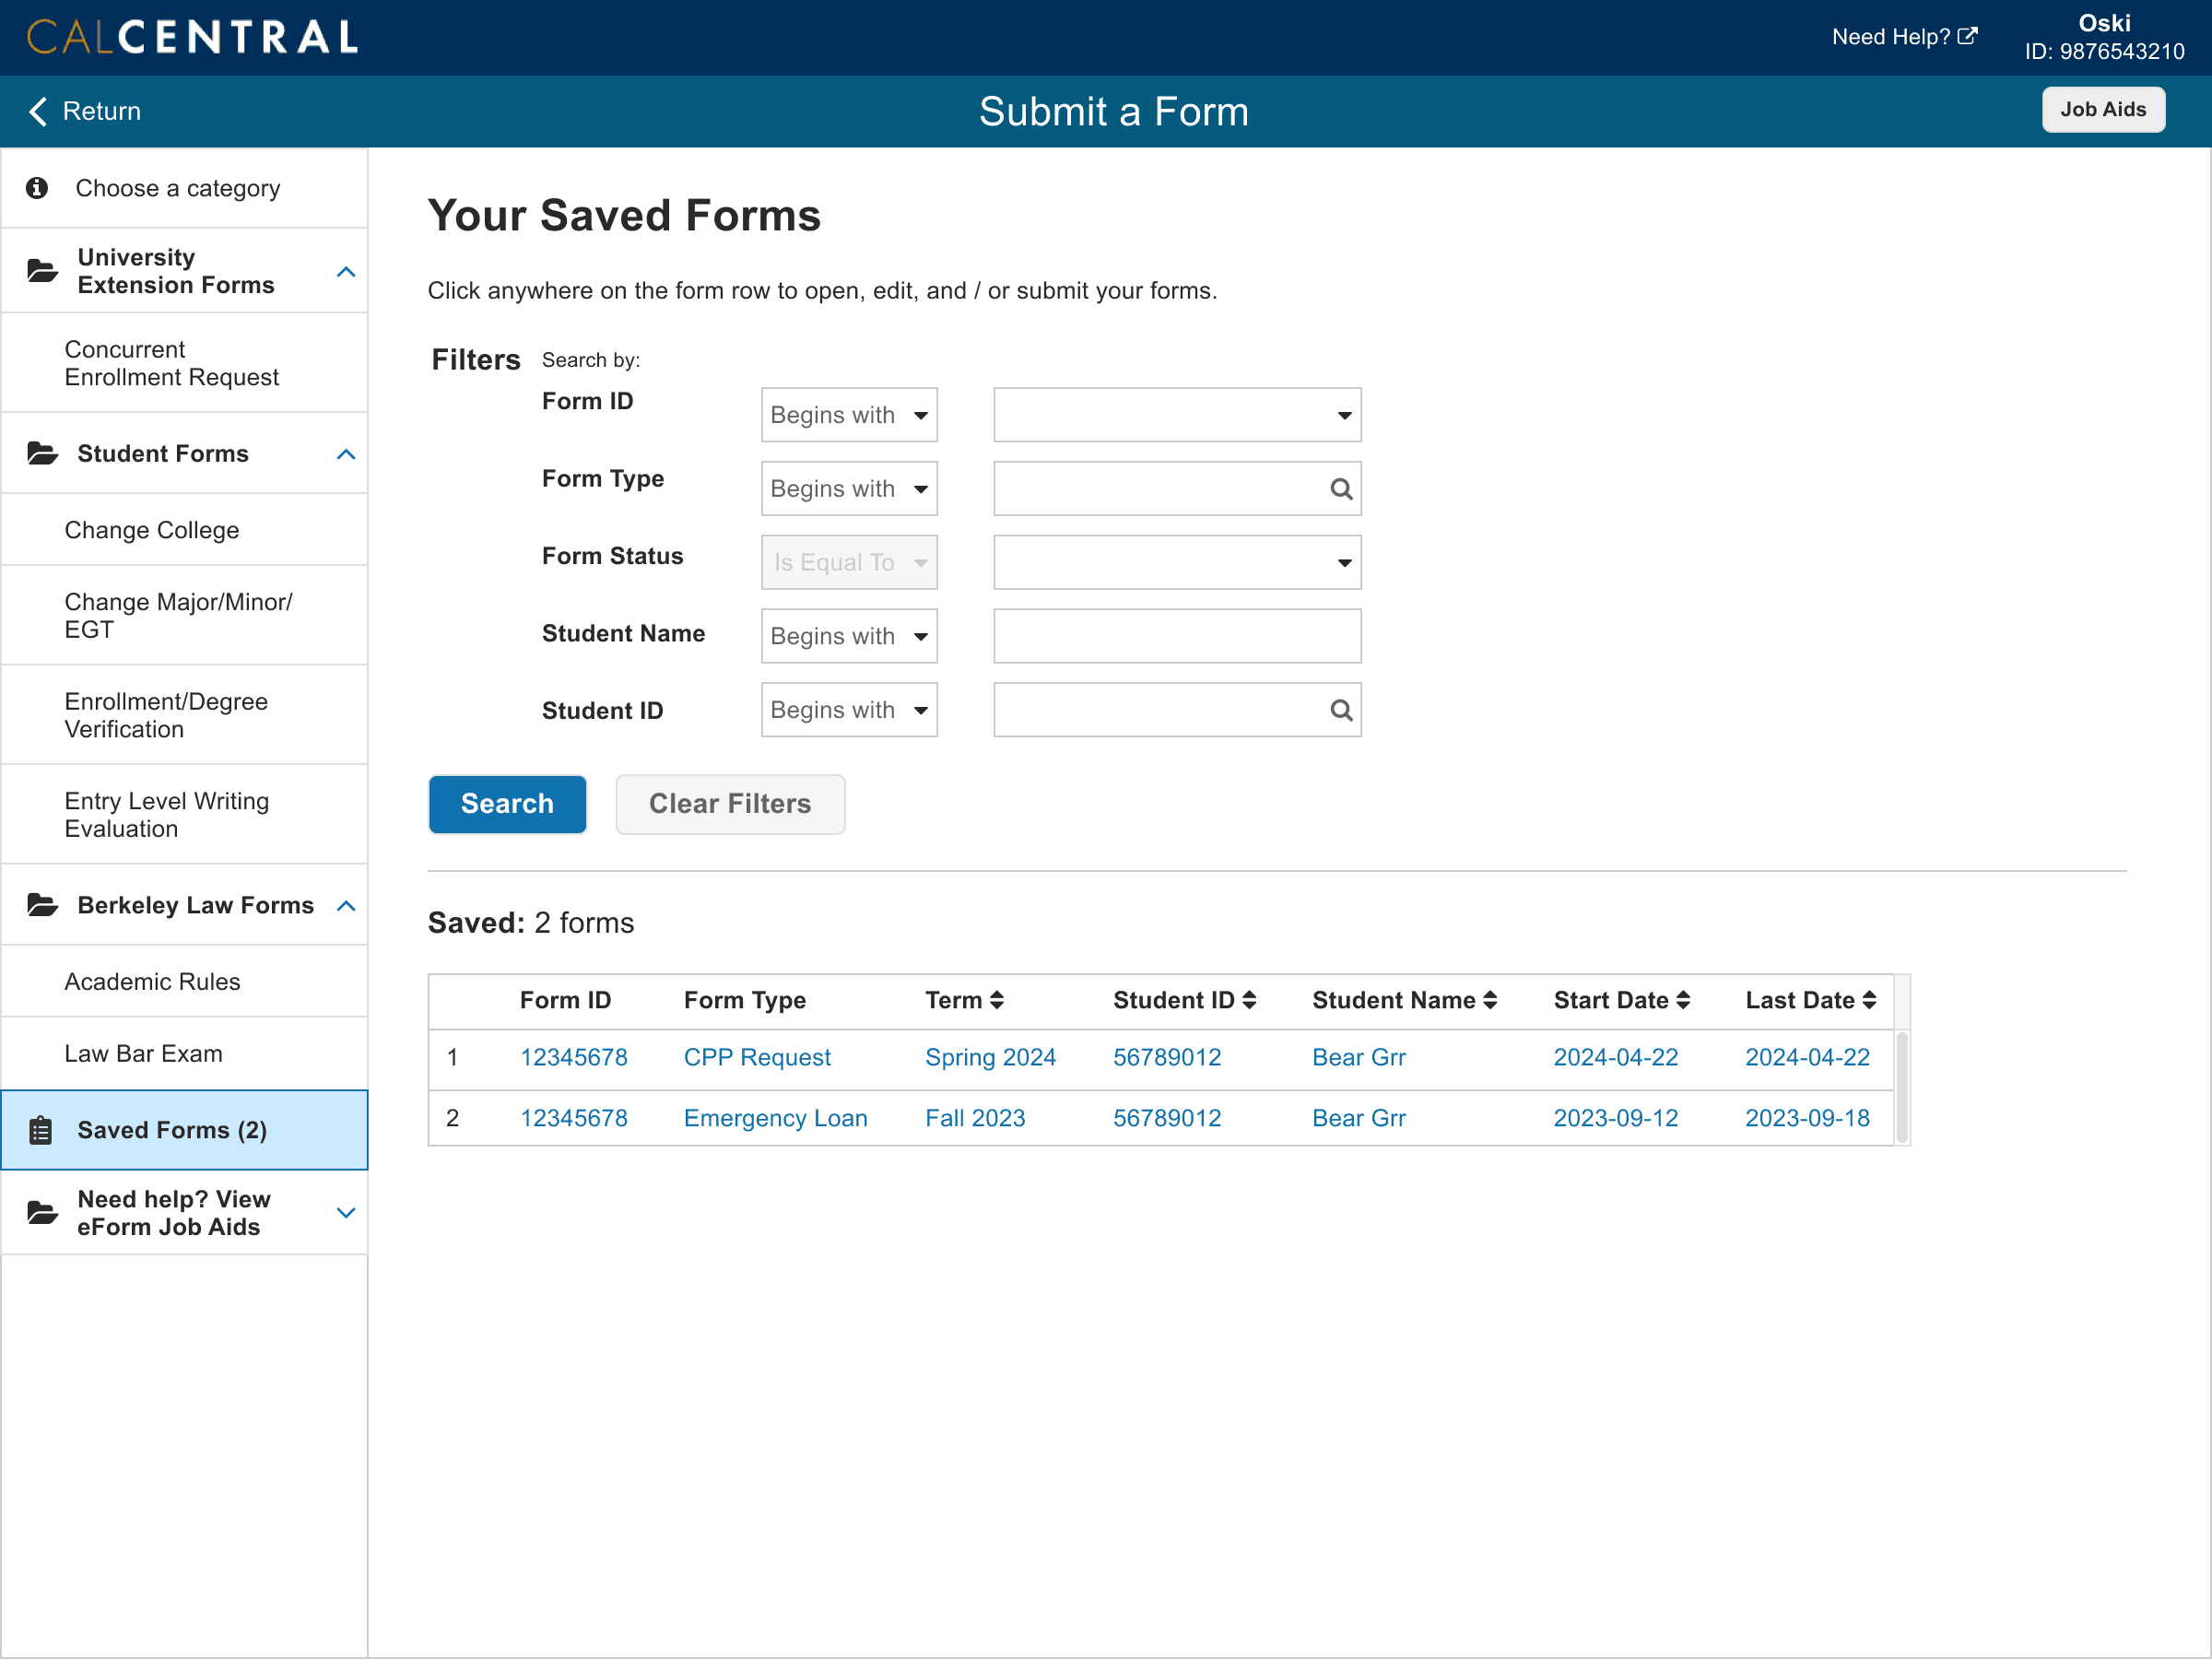Click the Need Help external link icon
The image size is (2212, 1659).
(x=1966, y=37)
